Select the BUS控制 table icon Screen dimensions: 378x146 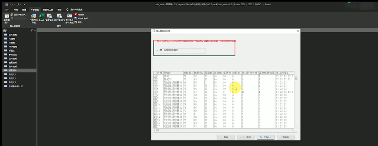click(6, 35)
